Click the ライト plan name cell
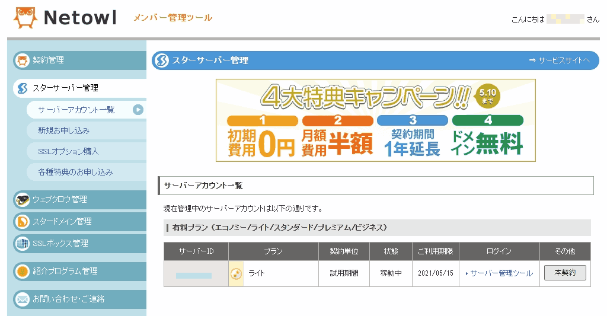The height and width of the screenshot is (316, 607). [x=273, y=273]
